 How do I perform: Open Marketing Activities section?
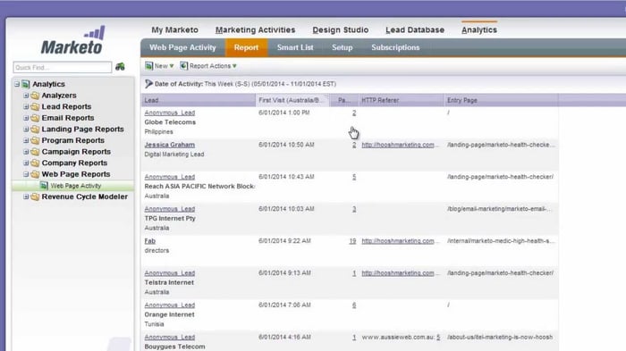(255, 29)
